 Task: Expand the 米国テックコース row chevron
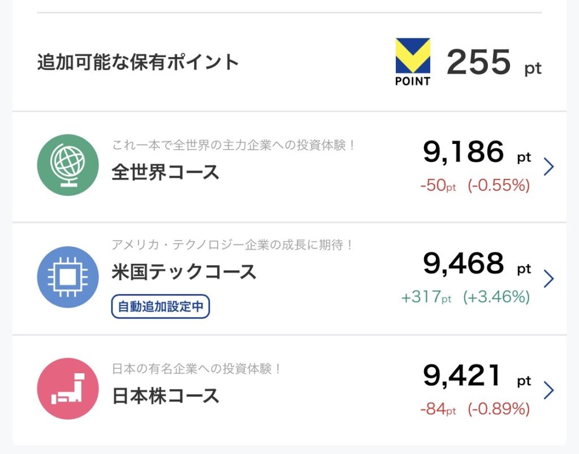pyautogui.click(x=548, y=278)
